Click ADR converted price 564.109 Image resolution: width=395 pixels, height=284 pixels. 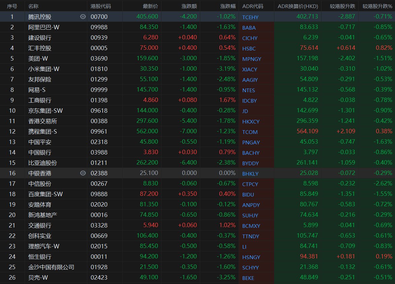coord(307,131)
